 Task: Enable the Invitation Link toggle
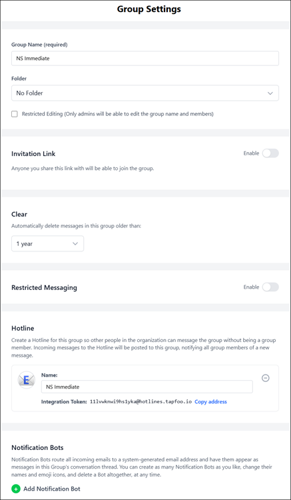pos(270,153)
